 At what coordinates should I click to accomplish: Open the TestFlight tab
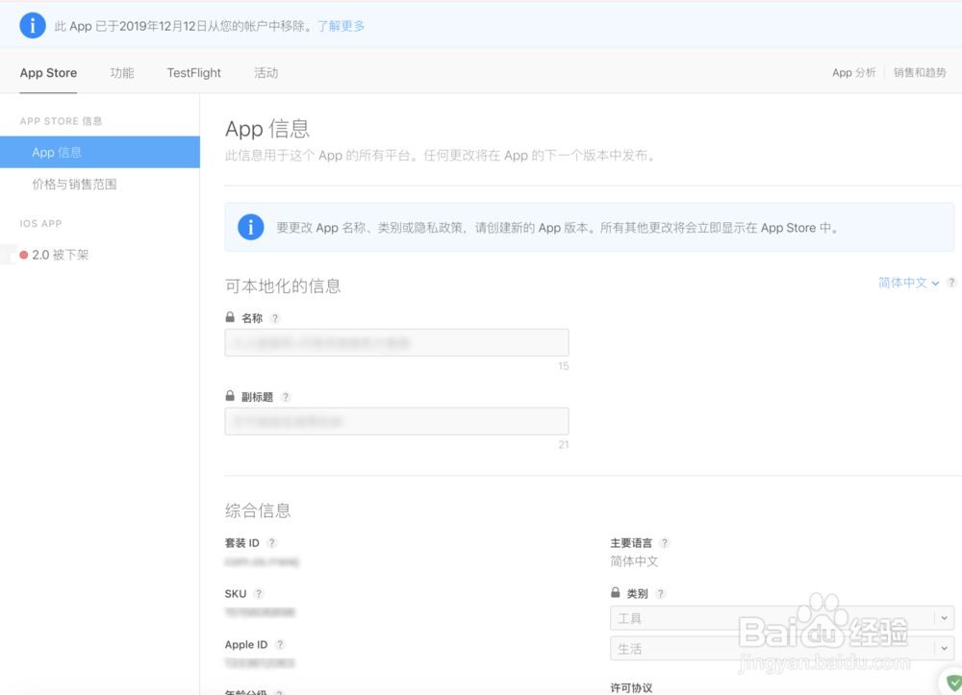point(194,73)
